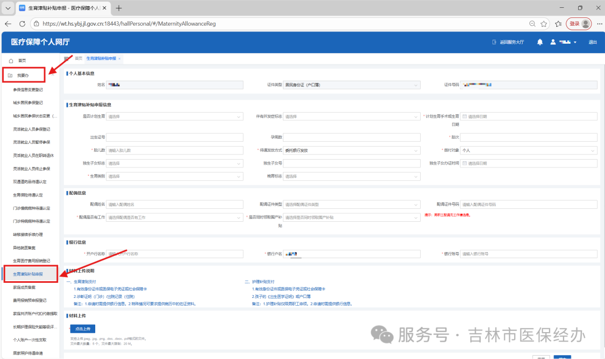Image resolution: width=605 pixels, height=359 pixels.
Task: Open 家庭成员备案 in sidebar
Action: pyautogui.click(x=24, y=287)
